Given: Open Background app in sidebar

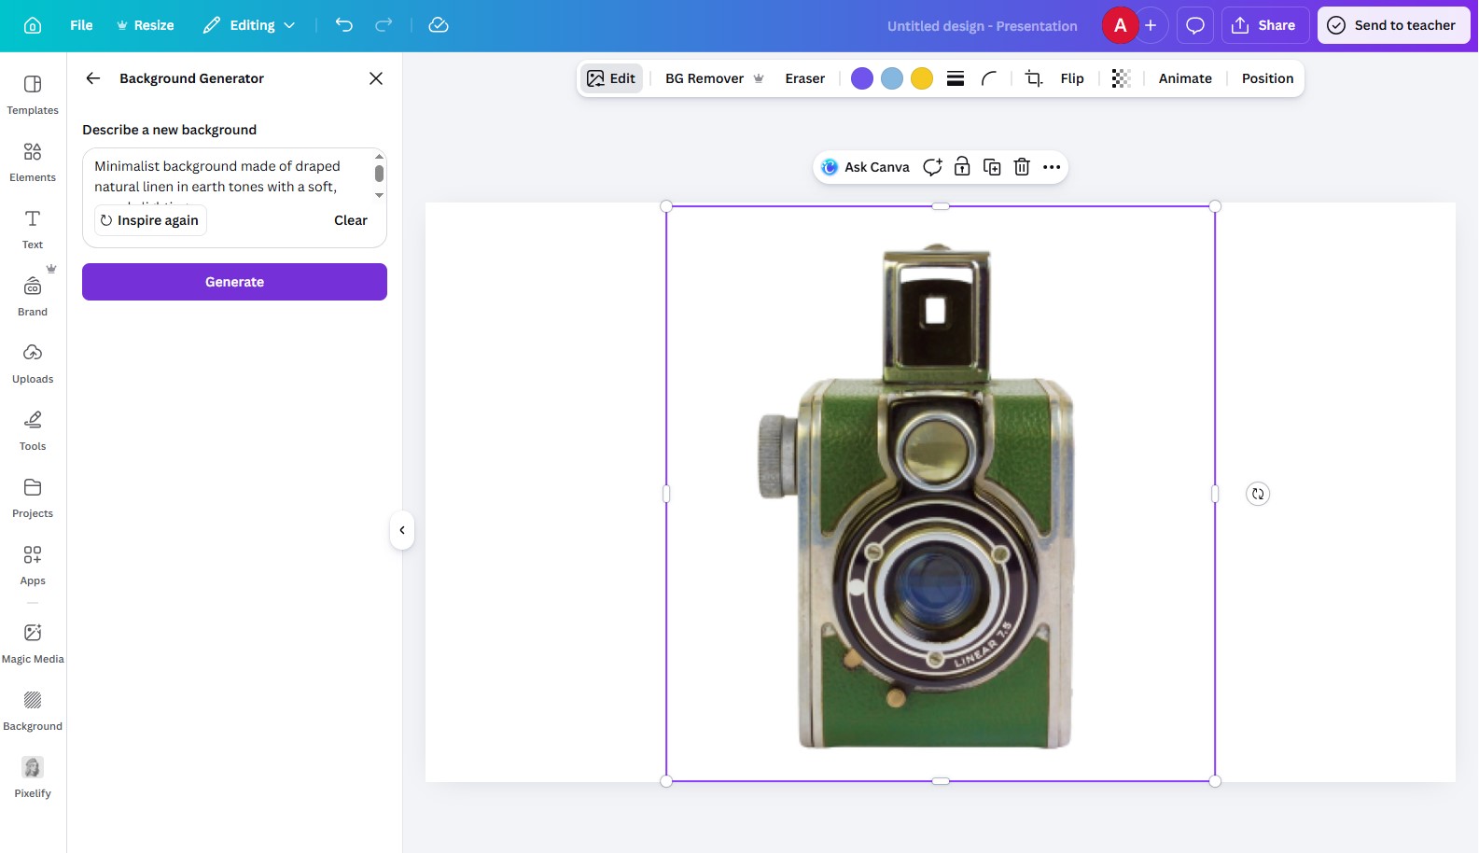Looking at the screenshot, I should [x=33, y=711].
